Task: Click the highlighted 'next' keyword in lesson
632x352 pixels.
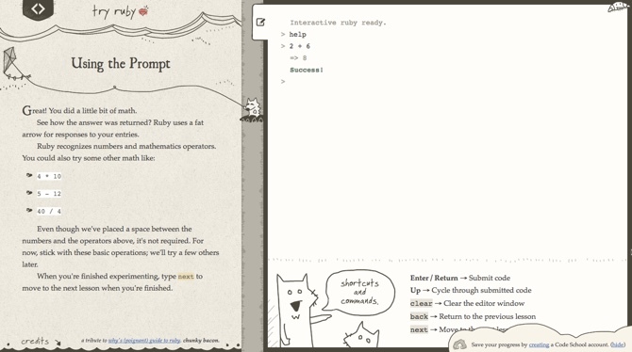Action: (x=186, y=277)
